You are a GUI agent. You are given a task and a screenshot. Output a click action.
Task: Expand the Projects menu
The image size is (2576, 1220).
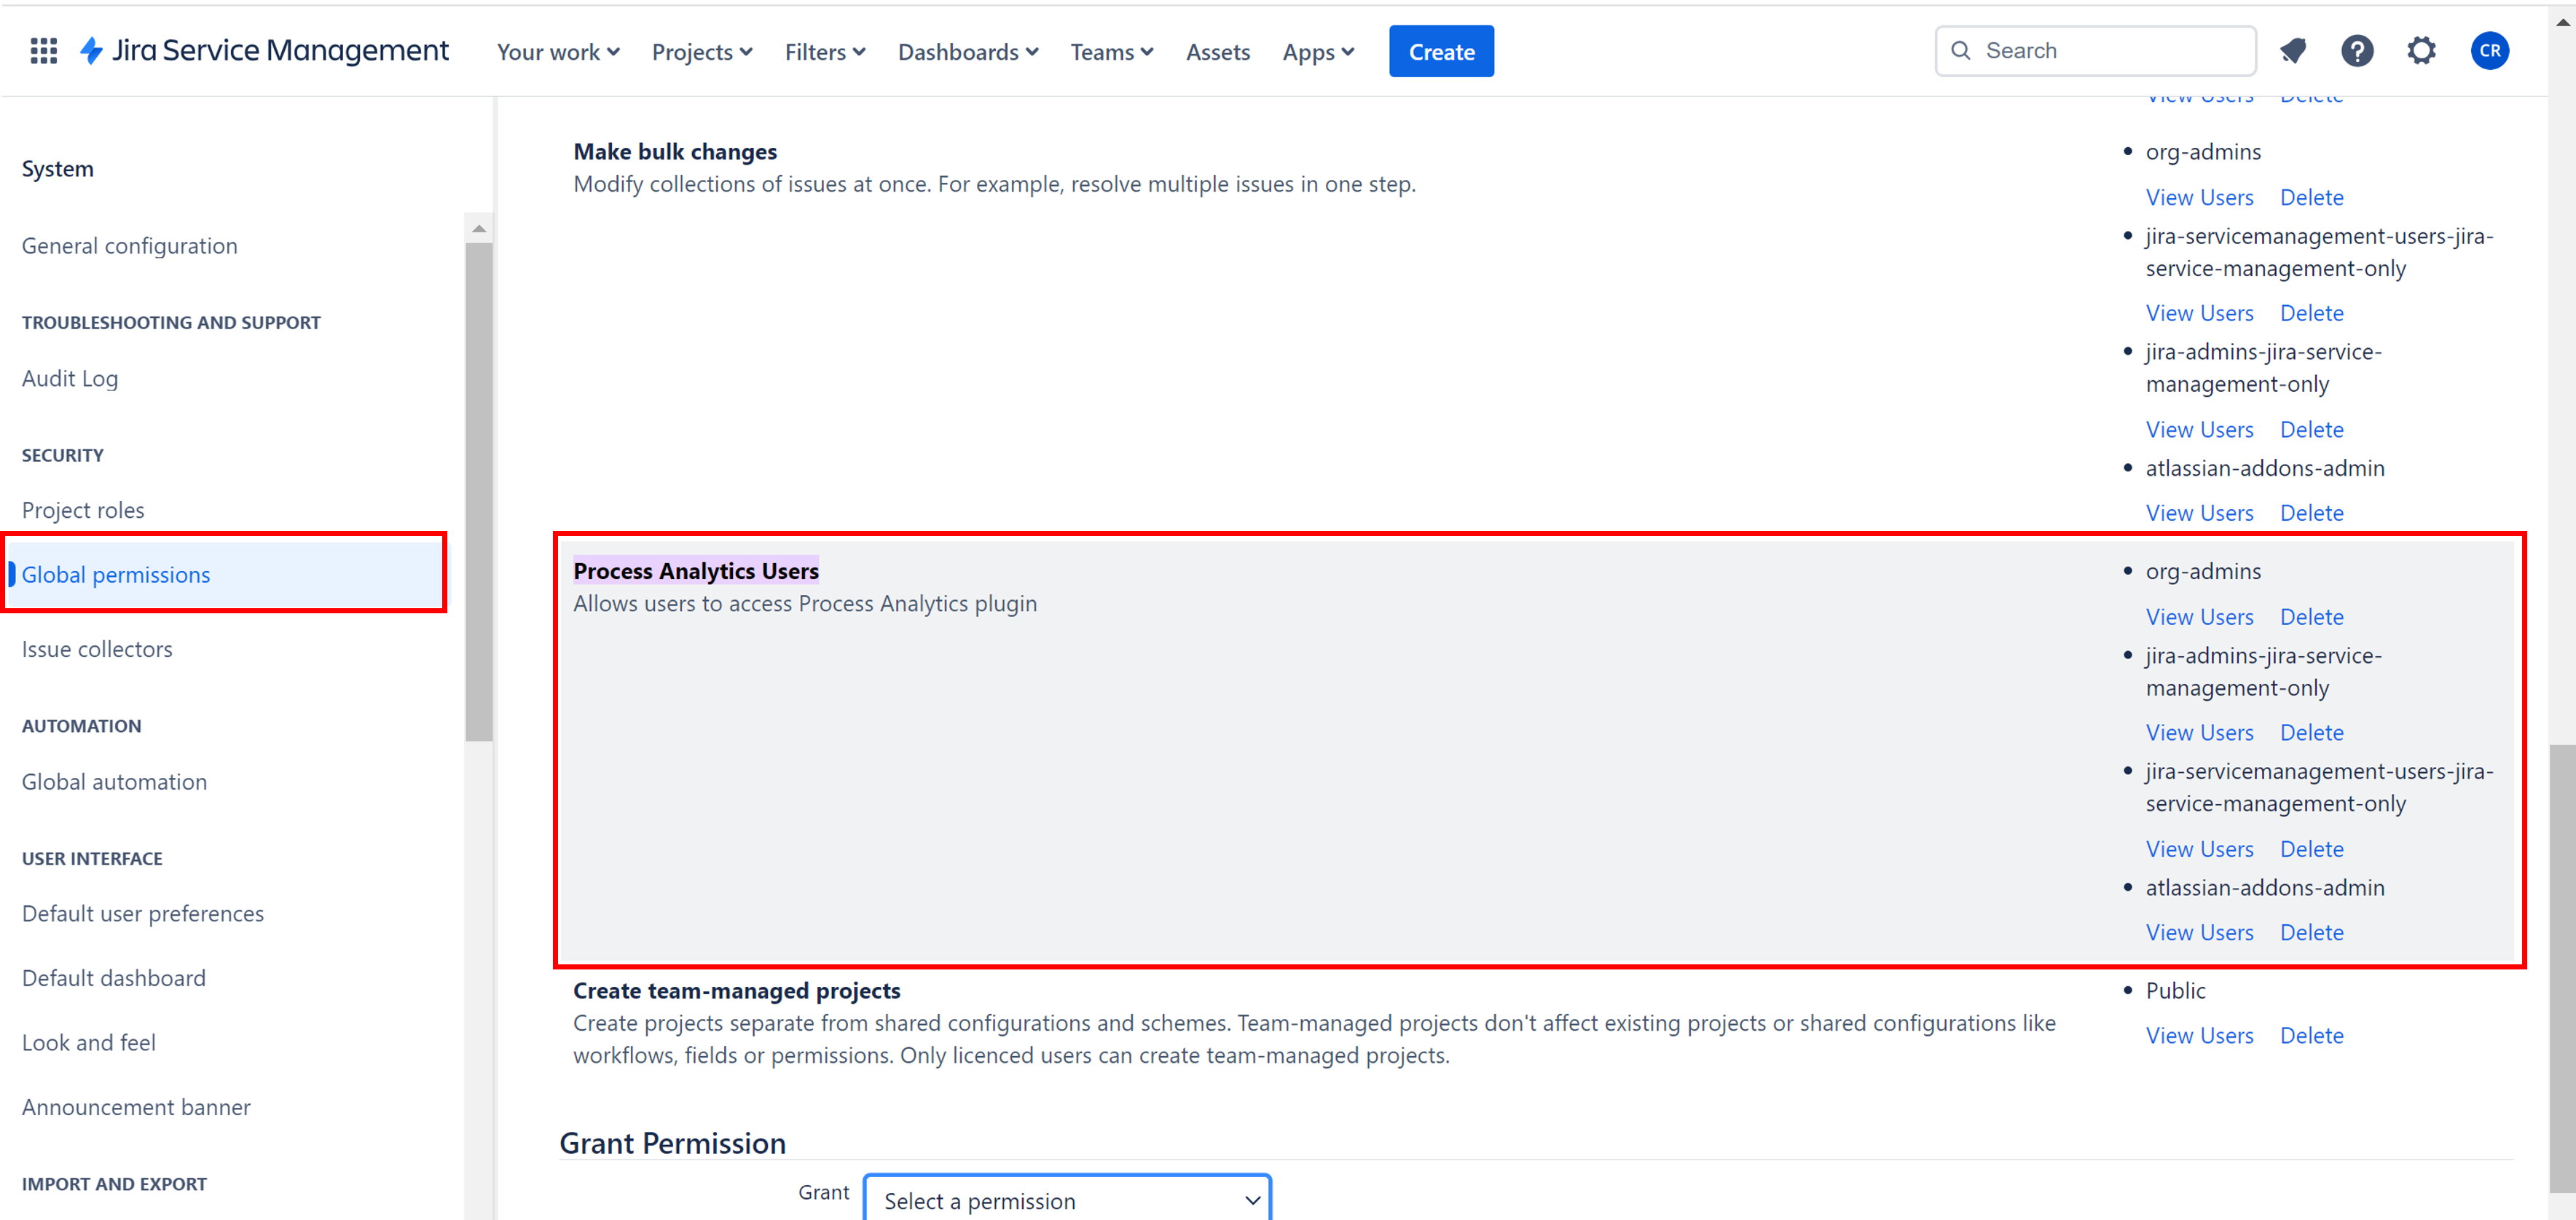click(x=702, y=52)
